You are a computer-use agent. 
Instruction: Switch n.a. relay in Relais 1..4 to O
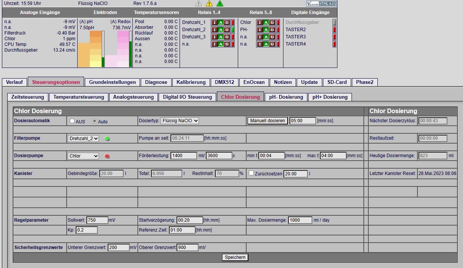[x=227, y=44]
